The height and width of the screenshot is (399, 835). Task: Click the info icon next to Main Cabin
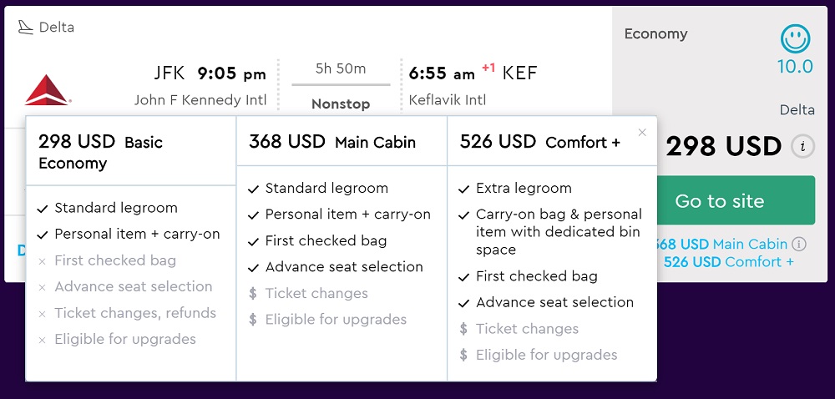798,245
